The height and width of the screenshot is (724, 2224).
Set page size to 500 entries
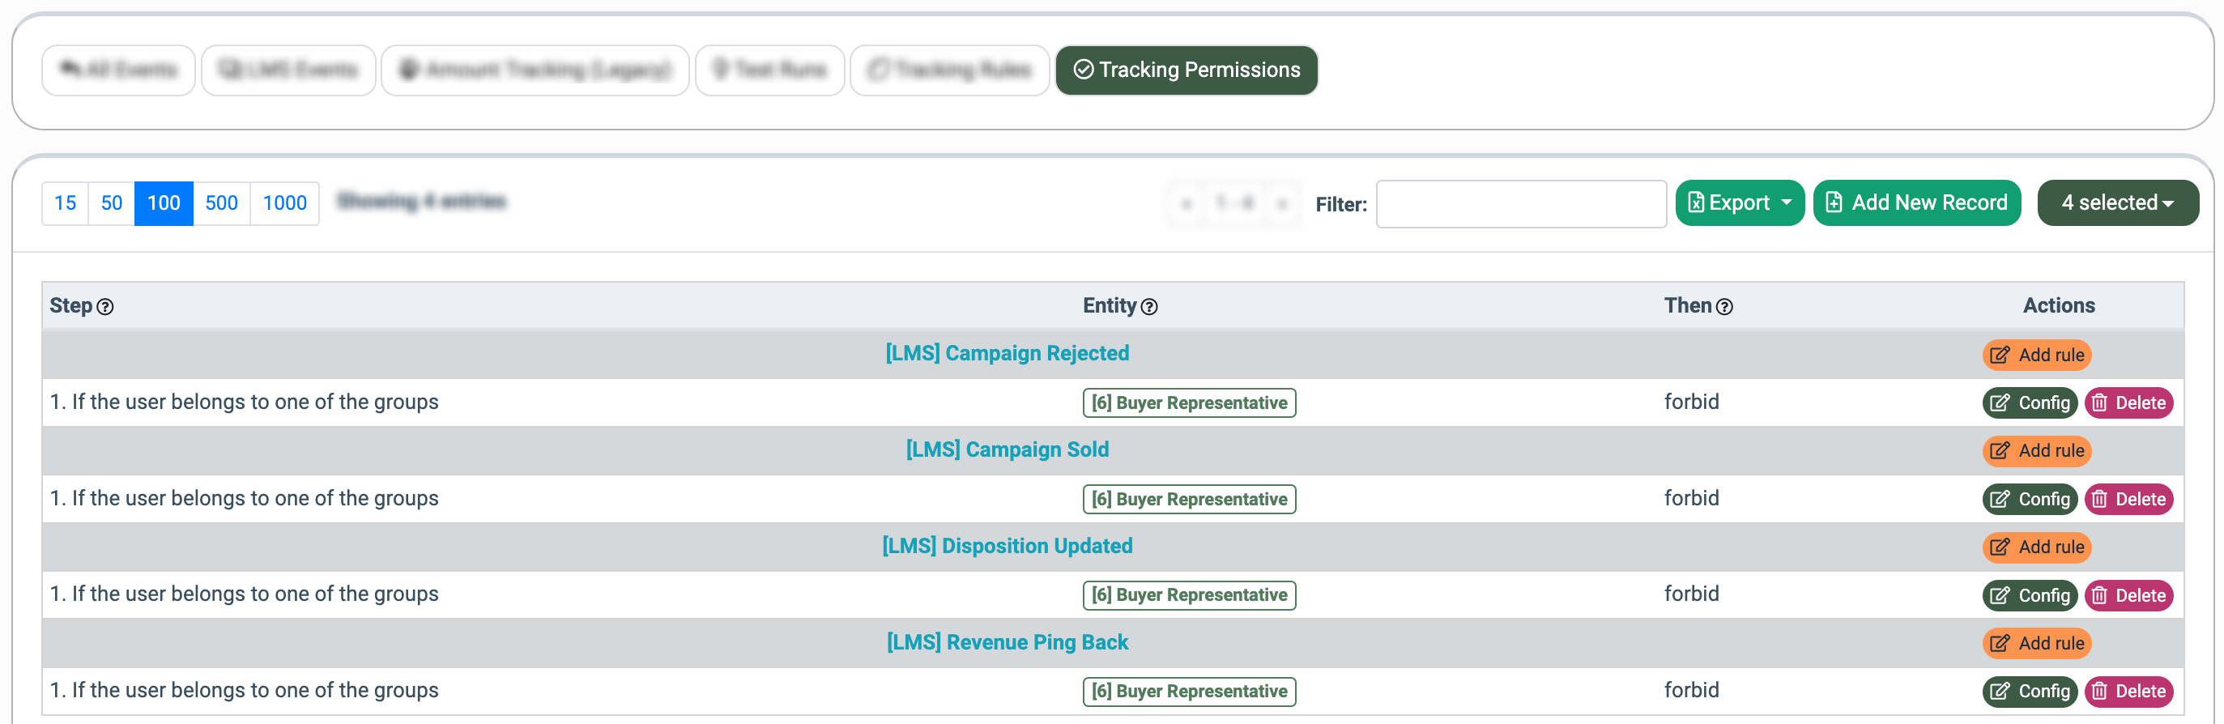click(x=221, y=203)
